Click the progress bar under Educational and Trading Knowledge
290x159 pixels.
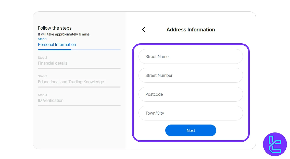click(79, 87)
